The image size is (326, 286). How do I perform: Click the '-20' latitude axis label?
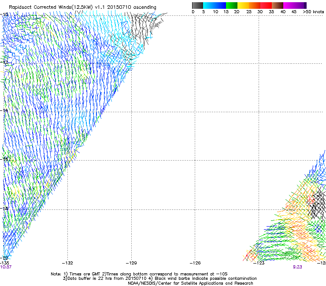[x=4, y=258]
